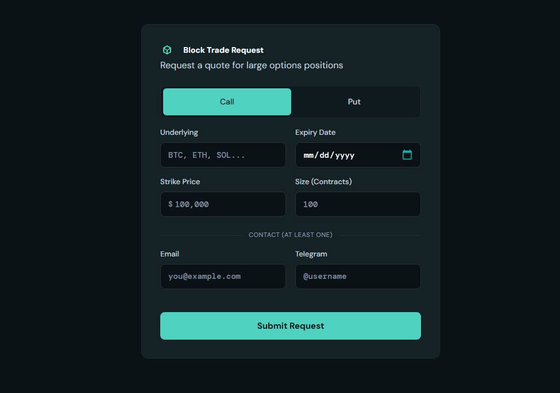Click the cube logo icon
Screen dimensions: 560x393
click(167, 50)
